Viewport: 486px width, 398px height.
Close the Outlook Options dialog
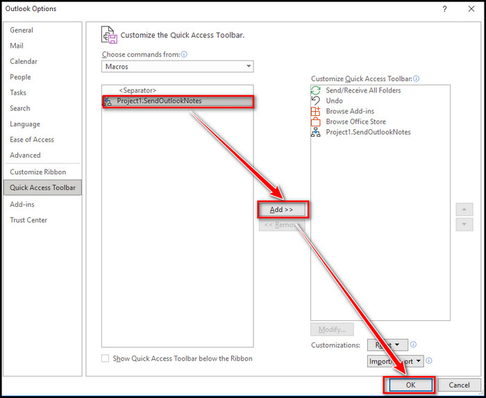pyautogui.click(x=471, y=9)
